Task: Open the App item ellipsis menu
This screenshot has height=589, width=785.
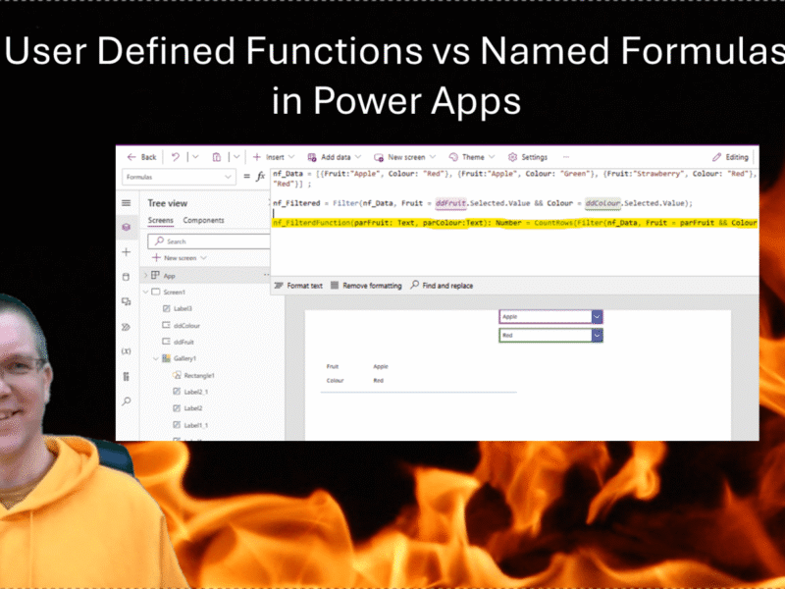Action: (x=266, y=275)
